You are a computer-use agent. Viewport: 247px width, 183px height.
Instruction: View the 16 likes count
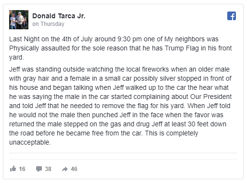pyautogui.click(x=22, y=169)
